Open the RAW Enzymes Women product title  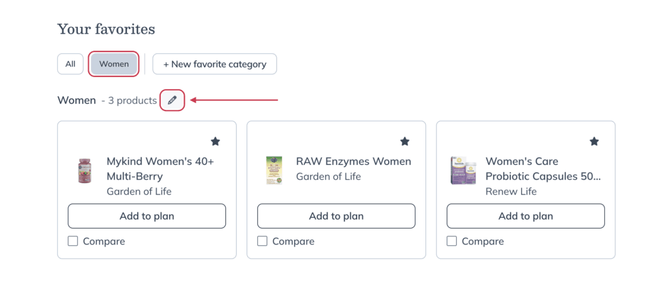point(353,162)
